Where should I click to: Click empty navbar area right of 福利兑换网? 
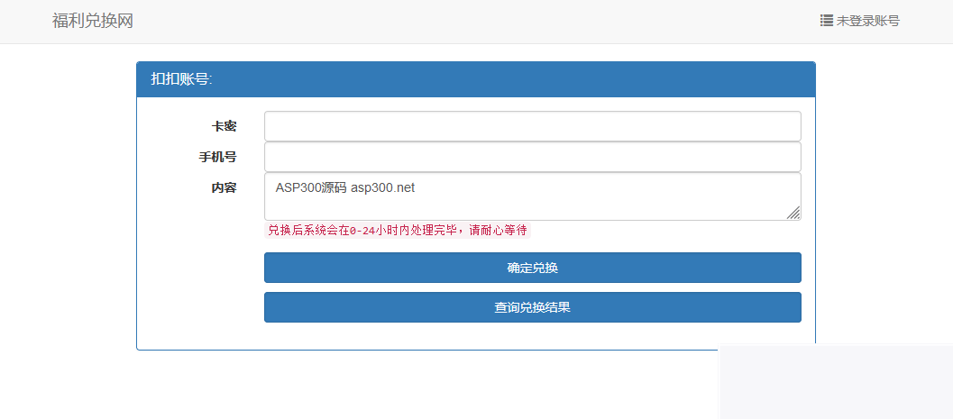point(451,21)
